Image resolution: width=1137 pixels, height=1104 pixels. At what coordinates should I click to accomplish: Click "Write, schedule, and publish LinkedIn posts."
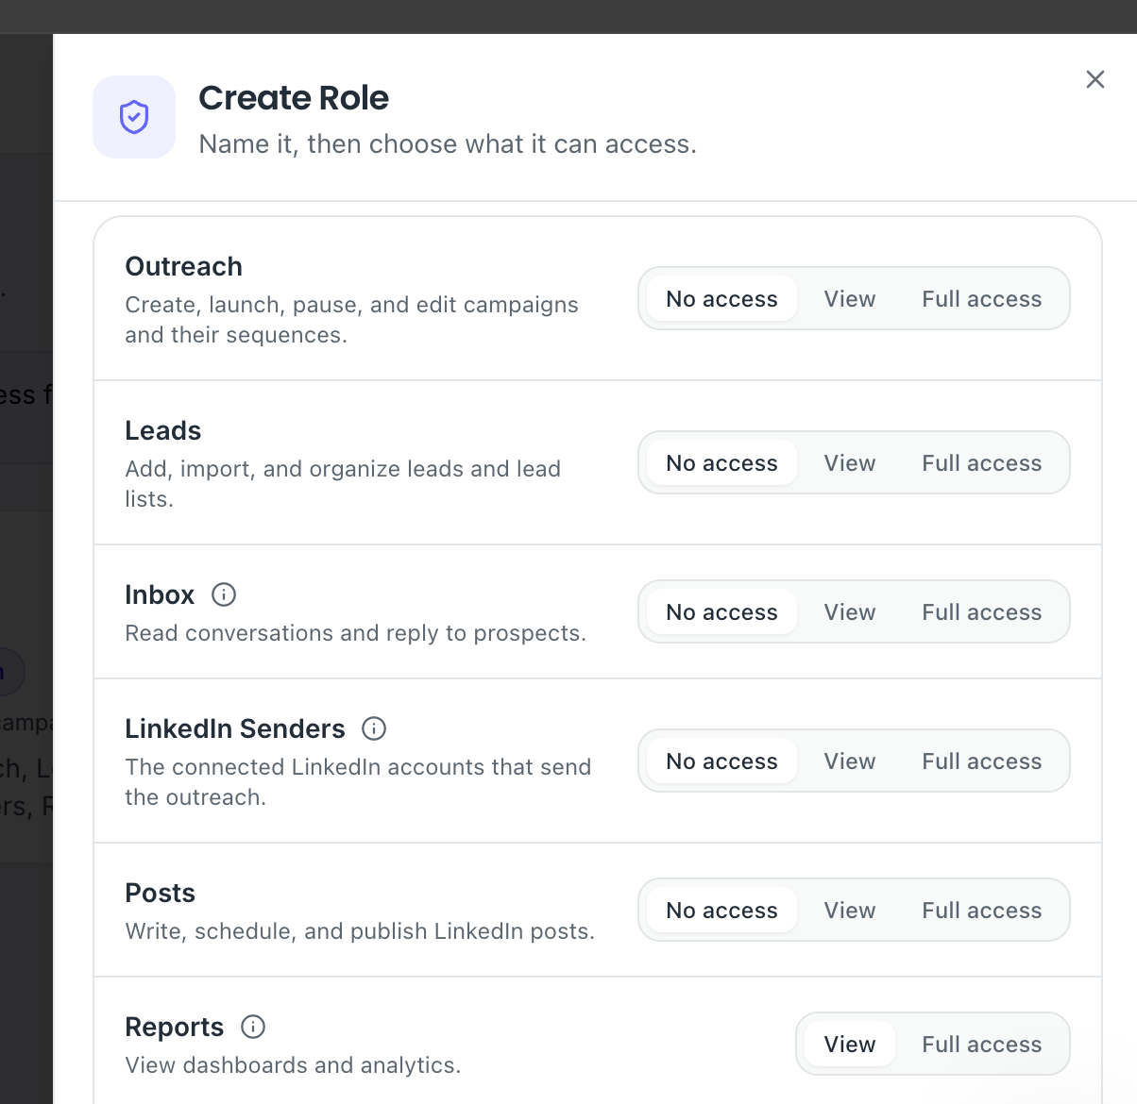point(360,931)
